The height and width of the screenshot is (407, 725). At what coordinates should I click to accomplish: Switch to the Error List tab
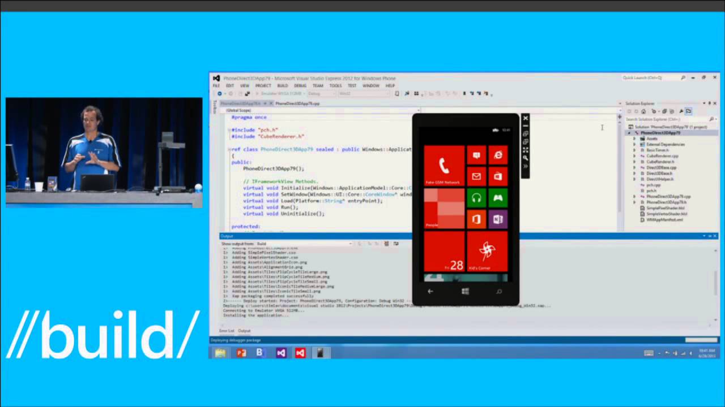pos(227,331)
